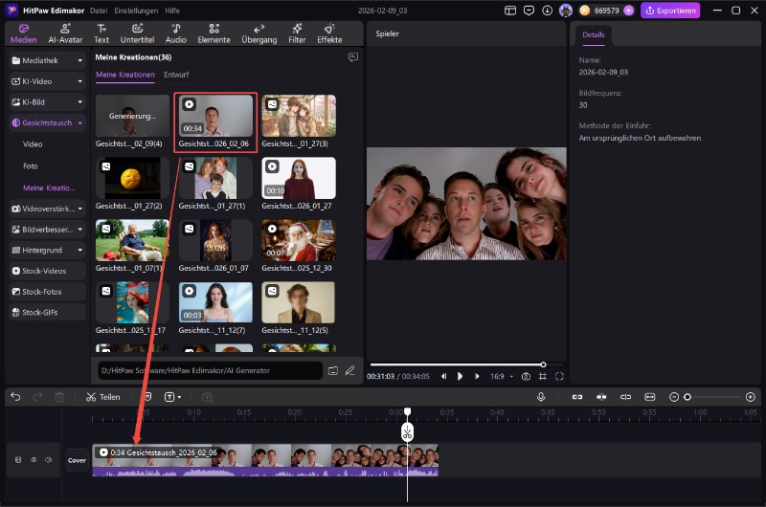Open the 16:9 aspect ratio dropdown

(x=501, y=377)
